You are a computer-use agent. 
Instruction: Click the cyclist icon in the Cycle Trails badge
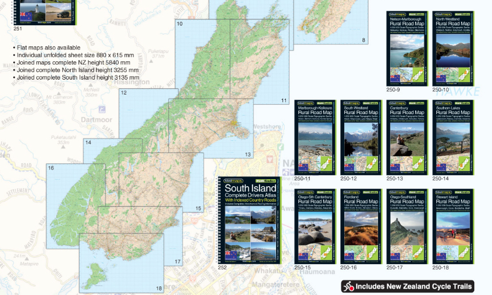[x=348, y=286]
